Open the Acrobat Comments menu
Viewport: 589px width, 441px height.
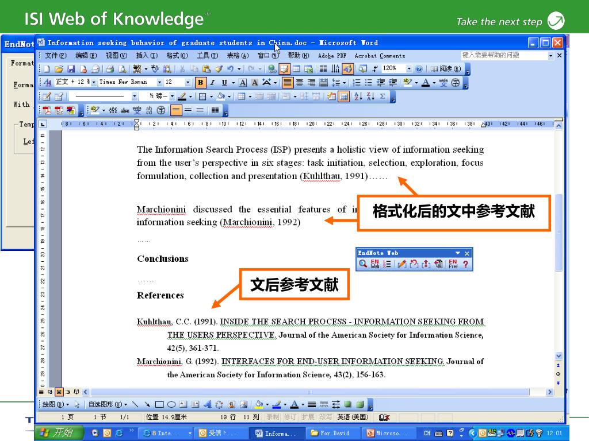click(380, 56)
